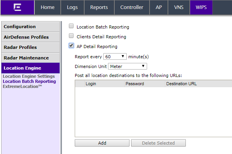Open the Home tab
Viewport: 232px width, 154px height.
(x=47, y=7)
